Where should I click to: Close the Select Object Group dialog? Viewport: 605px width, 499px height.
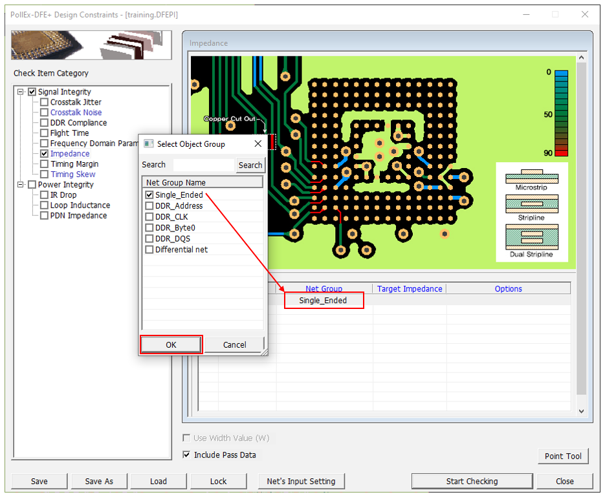(258, 143)
